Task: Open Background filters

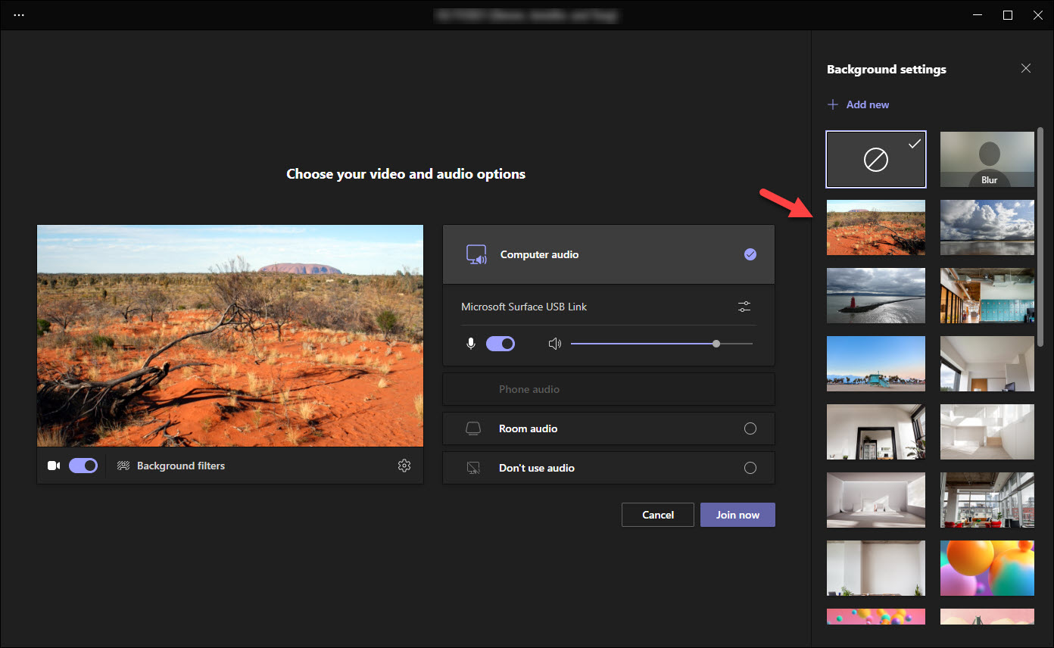Action: (x=180, y=466)
